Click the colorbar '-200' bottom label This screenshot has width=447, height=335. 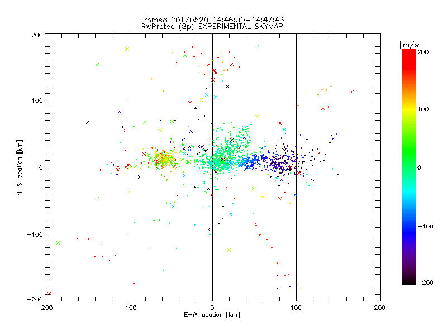click(425, 283)
